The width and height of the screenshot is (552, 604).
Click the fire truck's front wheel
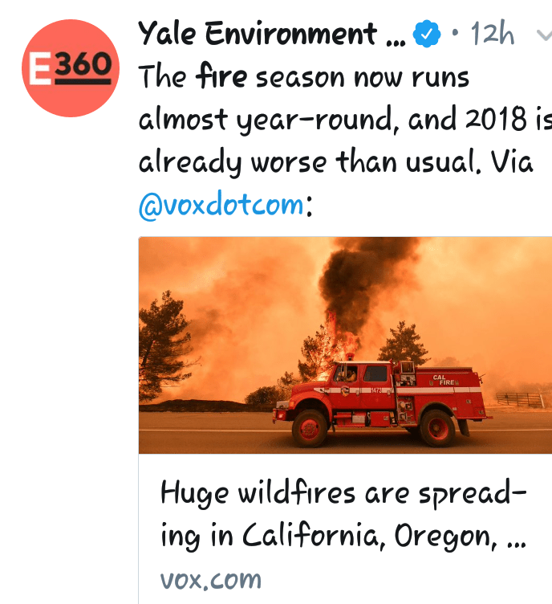tap(309, 428)
